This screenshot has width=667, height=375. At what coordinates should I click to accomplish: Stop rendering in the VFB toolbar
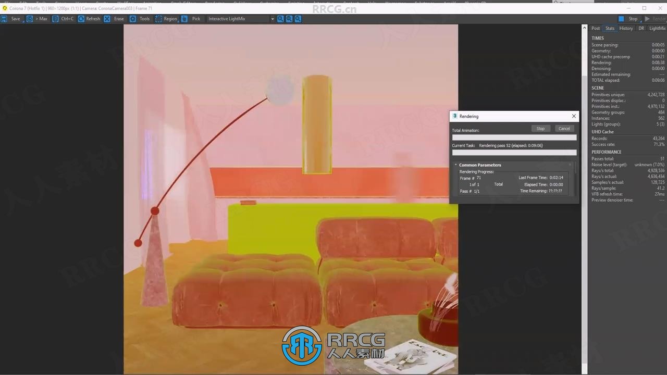pyautogui.click(x=633, y=19)
